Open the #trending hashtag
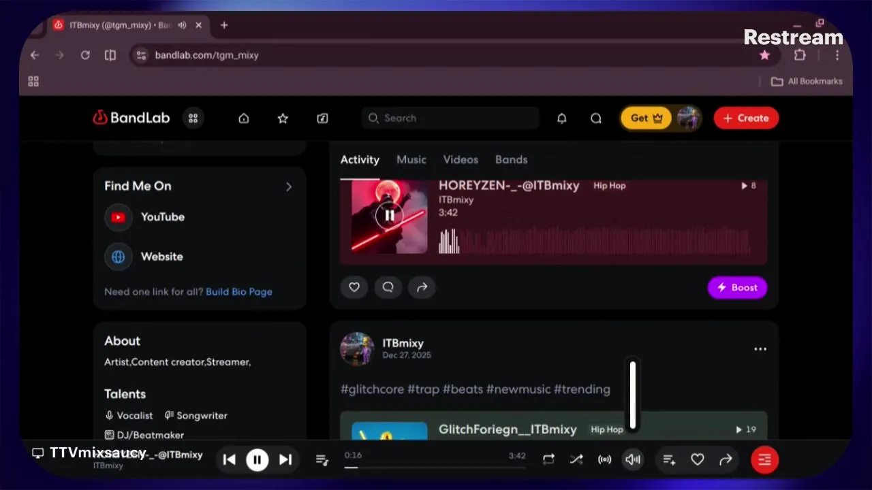Screen dimensions: 872x490 click(x=582, y=389)
